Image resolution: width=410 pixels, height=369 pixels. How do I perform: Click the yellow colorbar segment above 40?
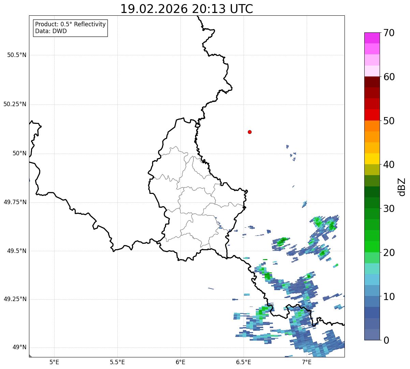(x=372, y=159)
